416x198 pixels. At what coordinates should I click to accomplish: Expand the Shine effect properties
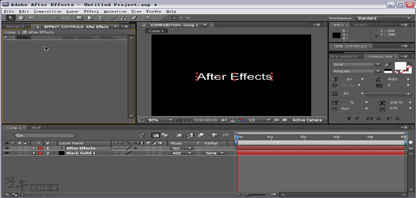[x=5, y=38]
